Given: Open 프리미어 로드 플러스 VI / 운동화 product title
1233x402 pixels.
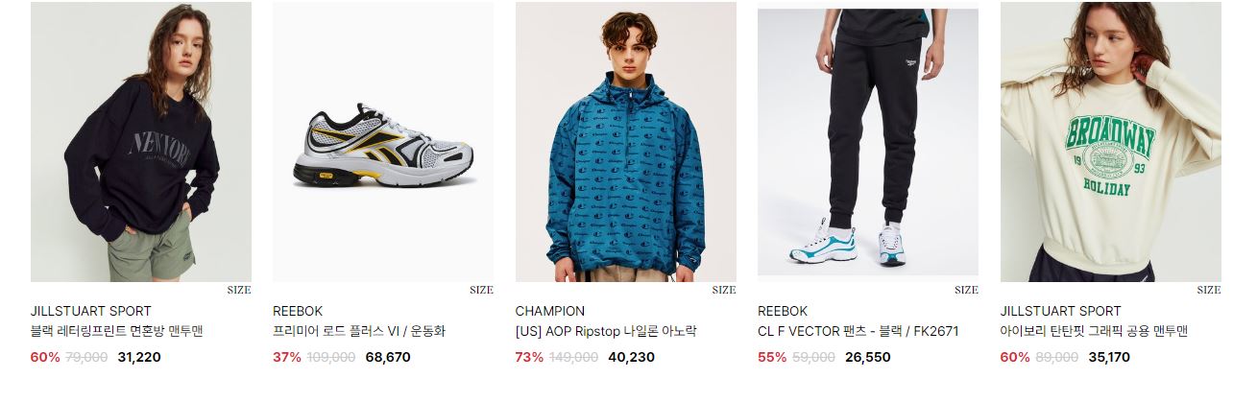Looking at the screenshot, I should point(359,332).
